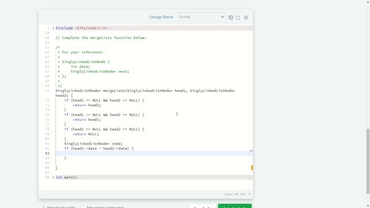This screenshot has width=370, height=208.
Task: Click the 'SinglyLinkedListNode* next;' comment line
Action: (100, 72)
